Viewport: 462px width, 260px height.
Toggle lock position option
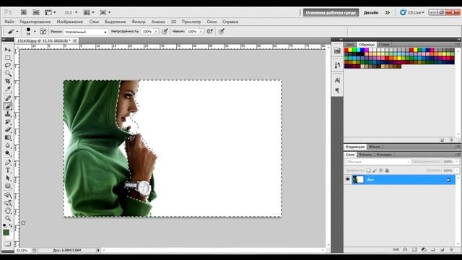pyautogui.click(x=380, y=170)
